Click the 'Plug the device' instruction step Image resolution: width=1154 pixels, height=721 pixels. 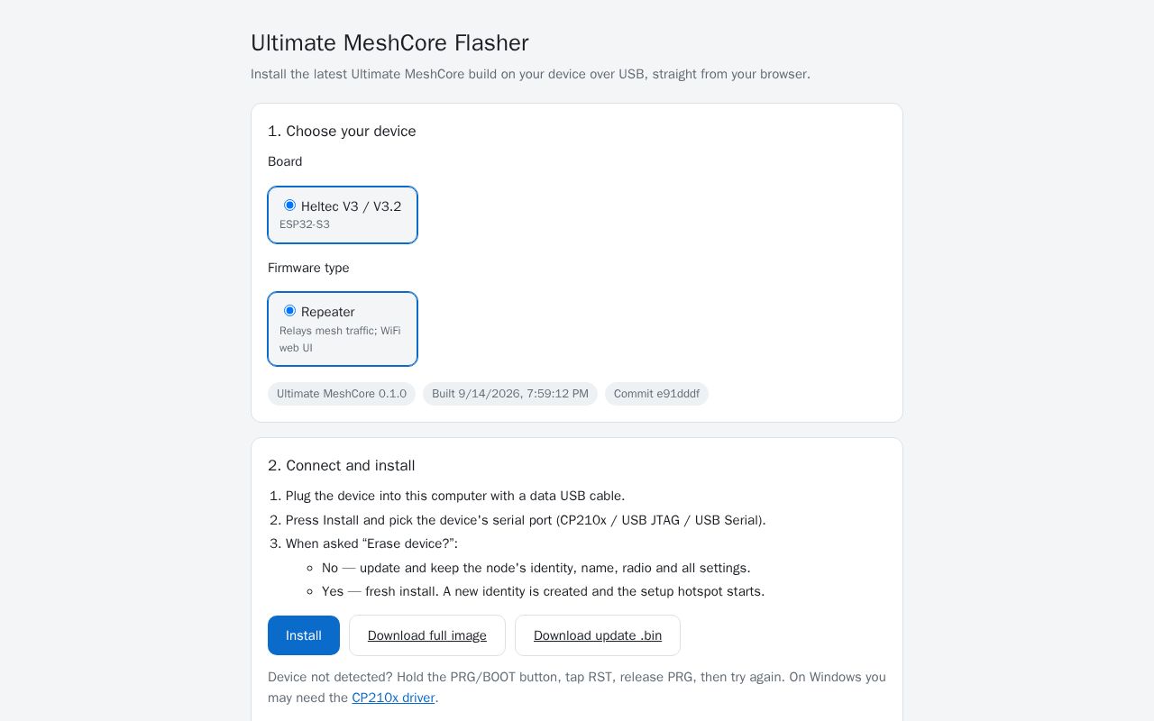(x=455, y=496)
